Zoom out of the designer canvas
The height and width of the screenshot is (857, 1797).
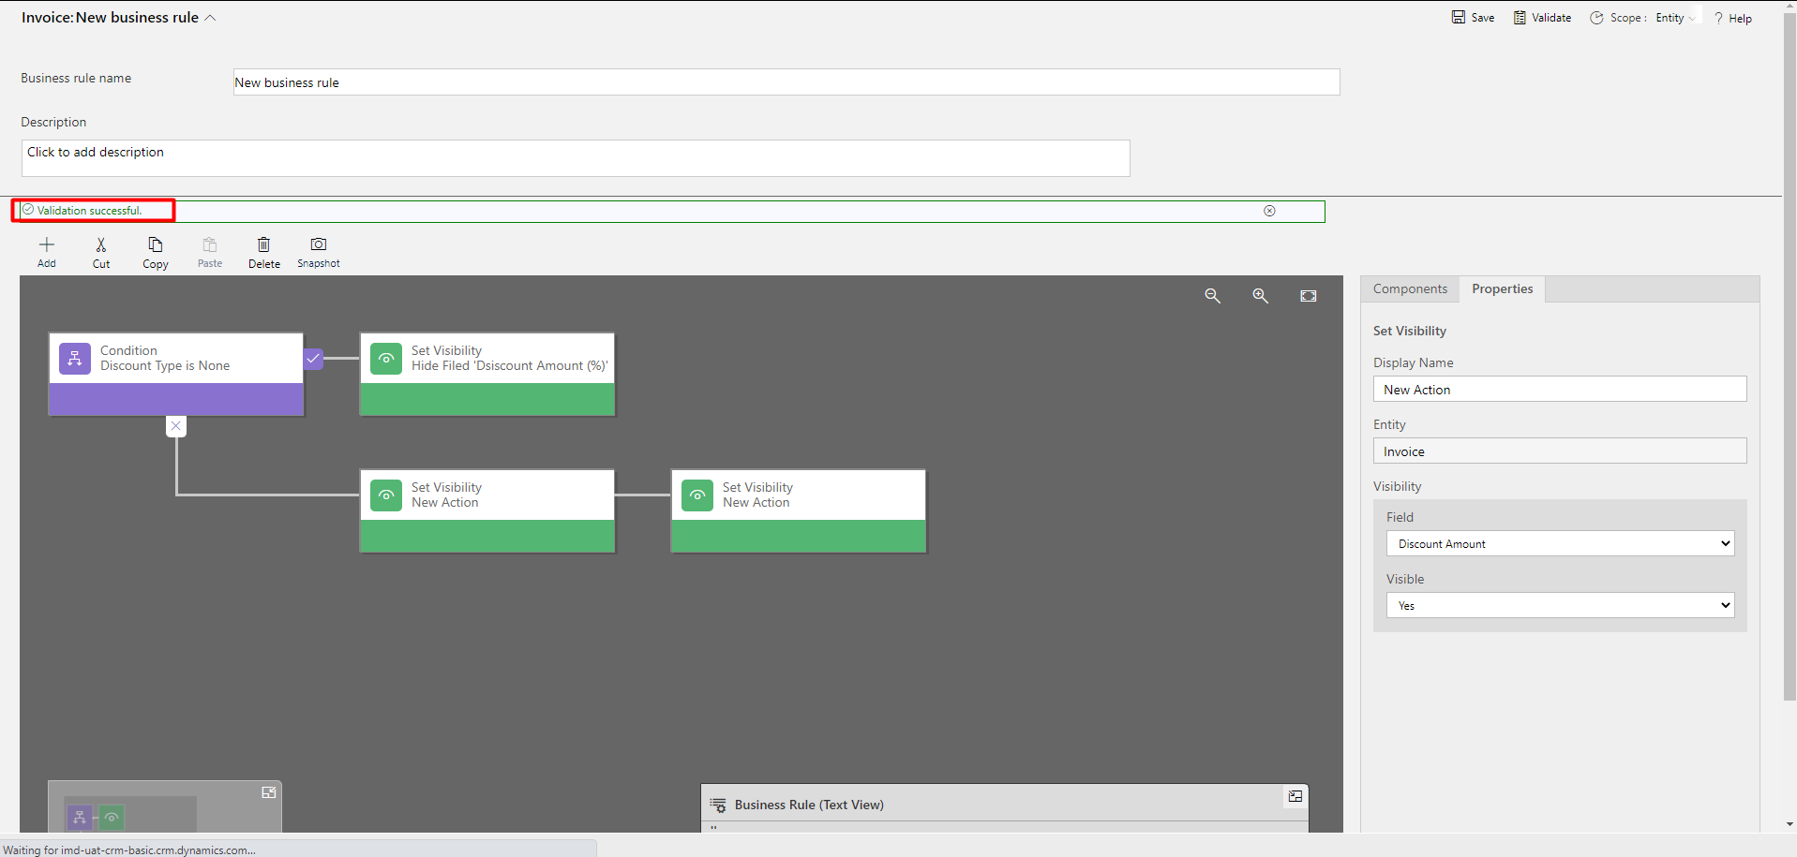[x=1212, y=295]
